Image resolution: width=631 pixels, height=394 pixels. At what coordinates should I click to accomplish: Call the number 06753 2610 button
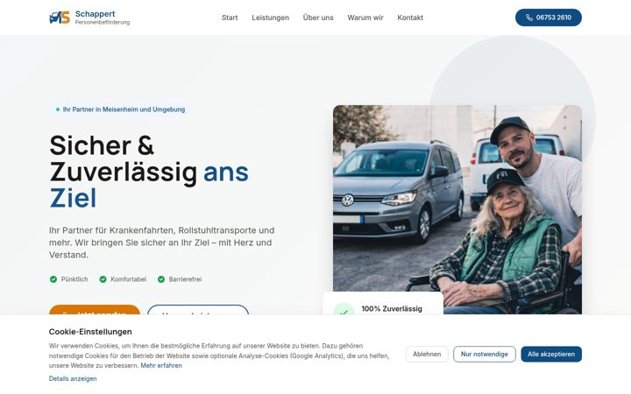(x=548, y=18)
